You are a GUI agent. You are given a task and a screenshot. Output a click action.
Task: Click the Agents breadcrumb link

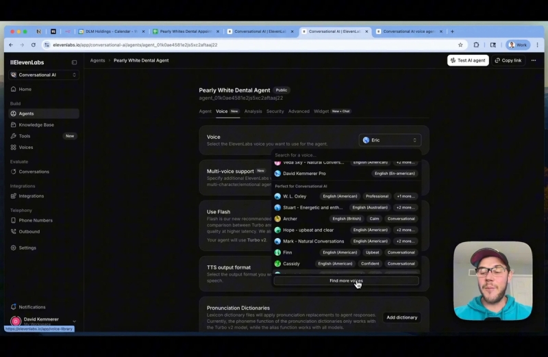(97, 60)
